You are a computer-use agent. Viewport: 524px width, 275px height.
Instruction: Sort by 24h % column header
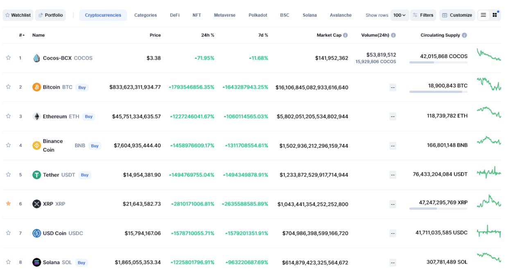[208, 35]
